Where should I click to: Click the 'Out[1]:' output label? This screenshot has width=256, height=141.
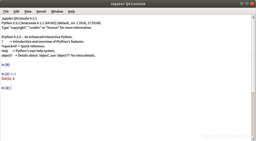7,78
